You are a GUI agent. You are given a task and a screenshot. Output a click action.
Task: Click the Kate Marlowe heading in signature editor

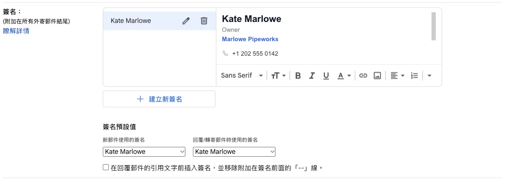click(x=252, y=19)
